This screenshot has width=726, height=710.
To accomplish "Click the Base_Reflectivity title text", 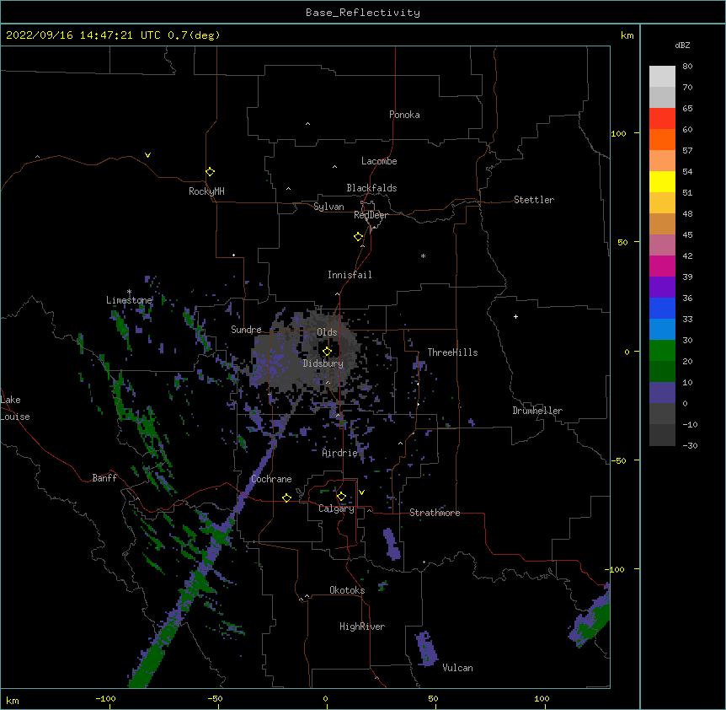I will (363, 13).
